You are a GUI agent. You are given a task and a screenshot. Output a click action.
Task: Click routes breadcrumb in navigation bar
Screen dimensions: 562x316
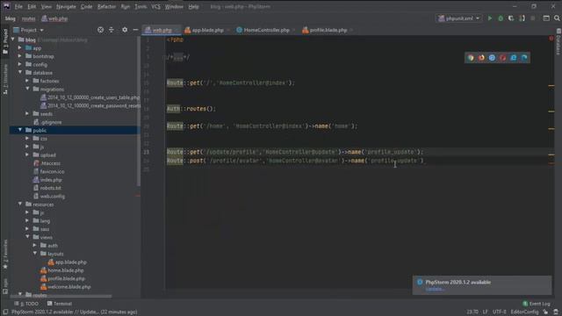28,18
